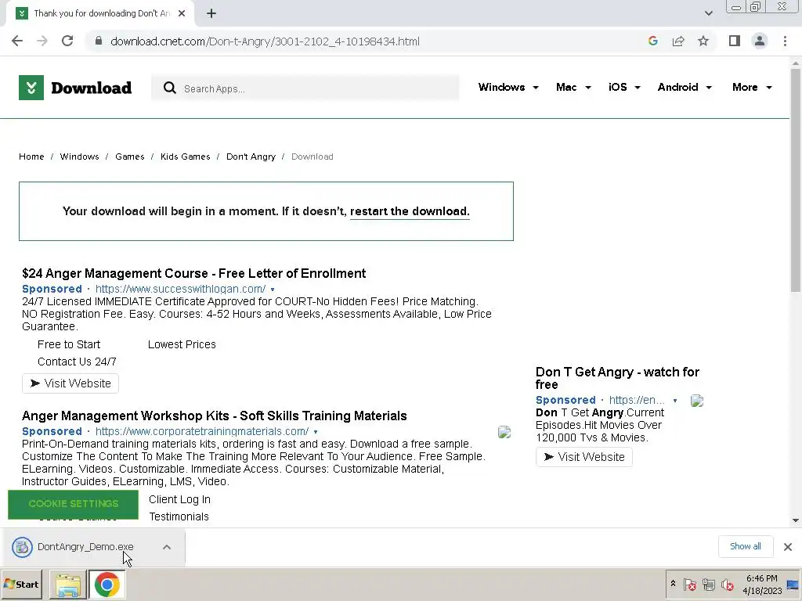Open DontAngry_Demo.exe downloaded file
The image size is (802, 601).
click(85, 547)
